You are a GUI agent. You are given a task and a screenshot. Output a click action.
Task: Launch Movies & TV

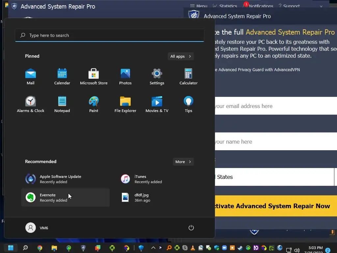click(157, 104)
